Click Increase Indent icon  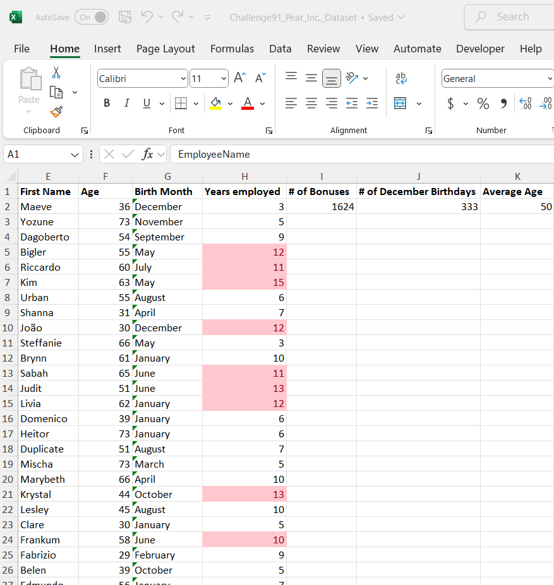(x=372, y=103)
